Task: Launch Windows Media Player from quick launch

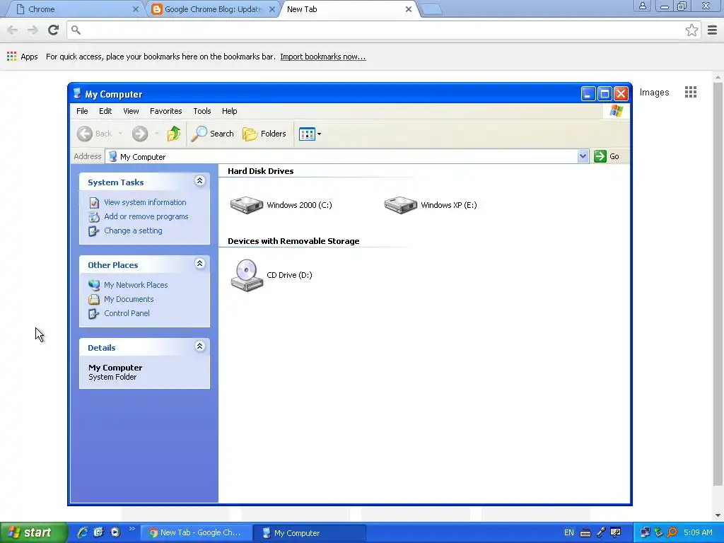Action: [x=115, y=532]
